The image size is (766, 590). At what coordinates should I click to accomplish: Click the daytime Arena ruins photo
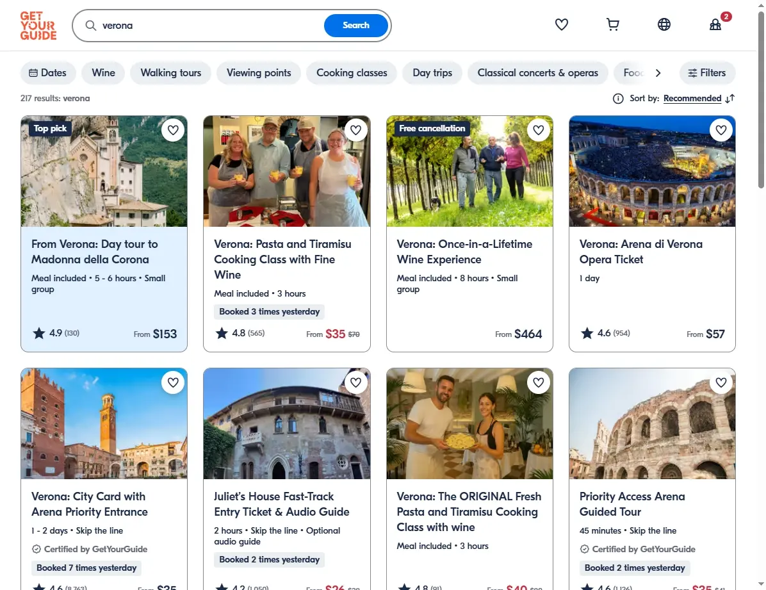[x=652, y=423]
